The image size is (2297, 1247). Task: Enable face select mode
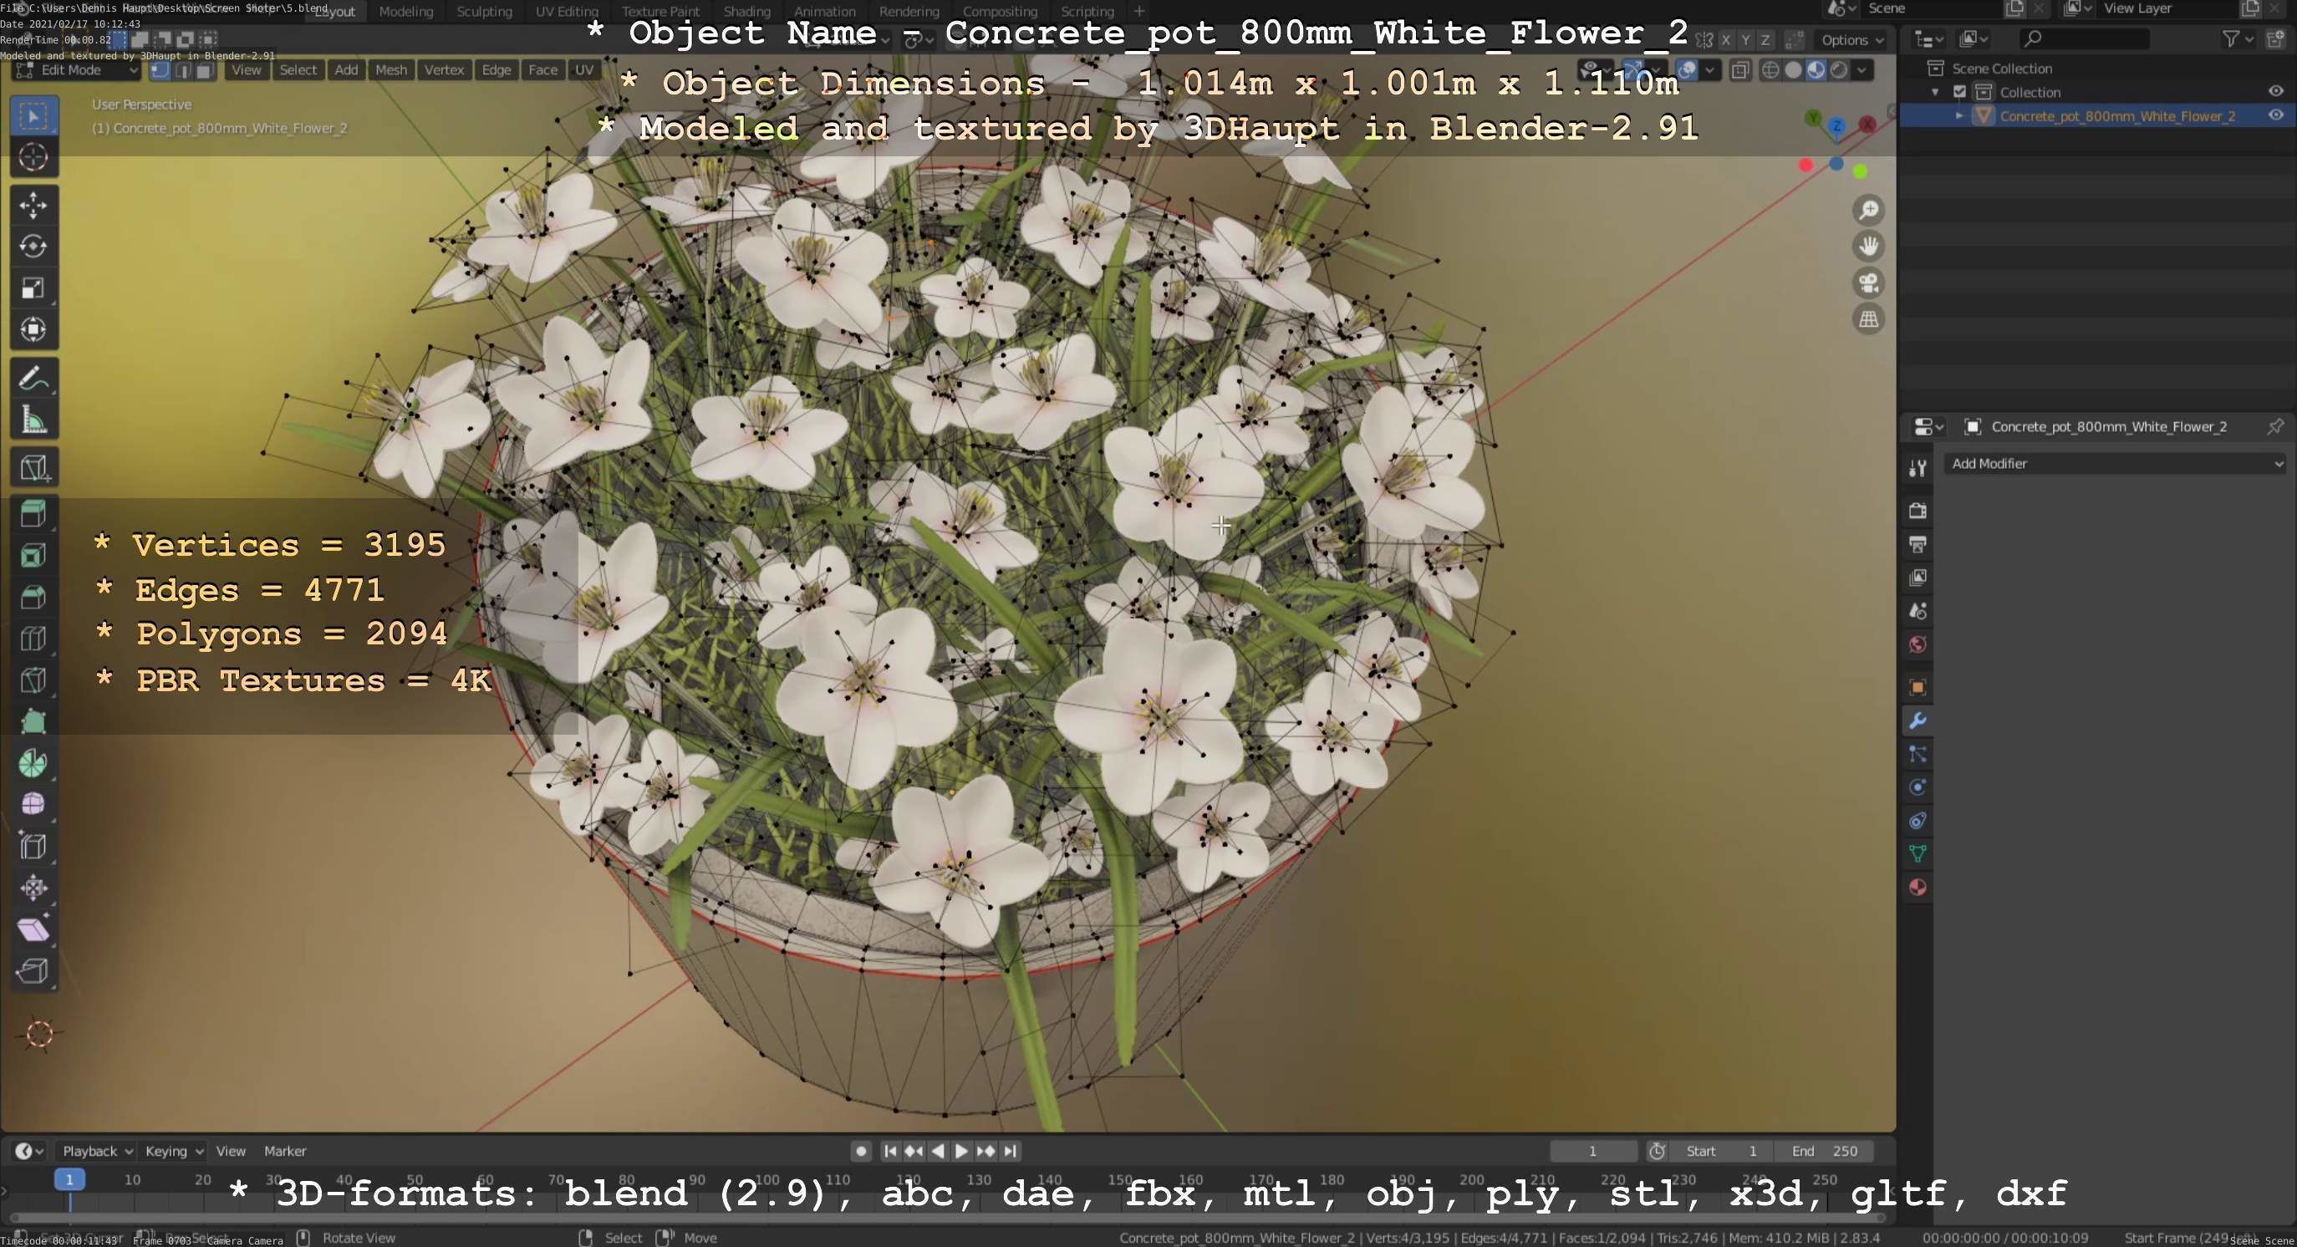[204, 70]
